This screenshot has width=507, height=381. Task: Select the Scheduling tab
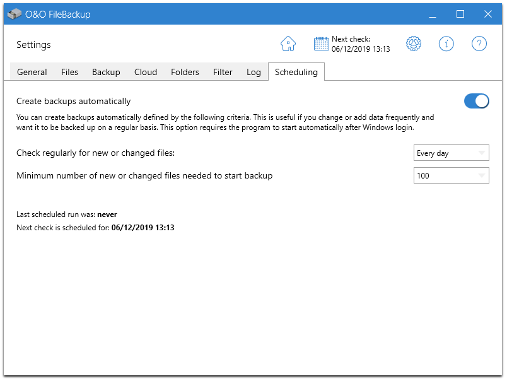coord(296,72)
